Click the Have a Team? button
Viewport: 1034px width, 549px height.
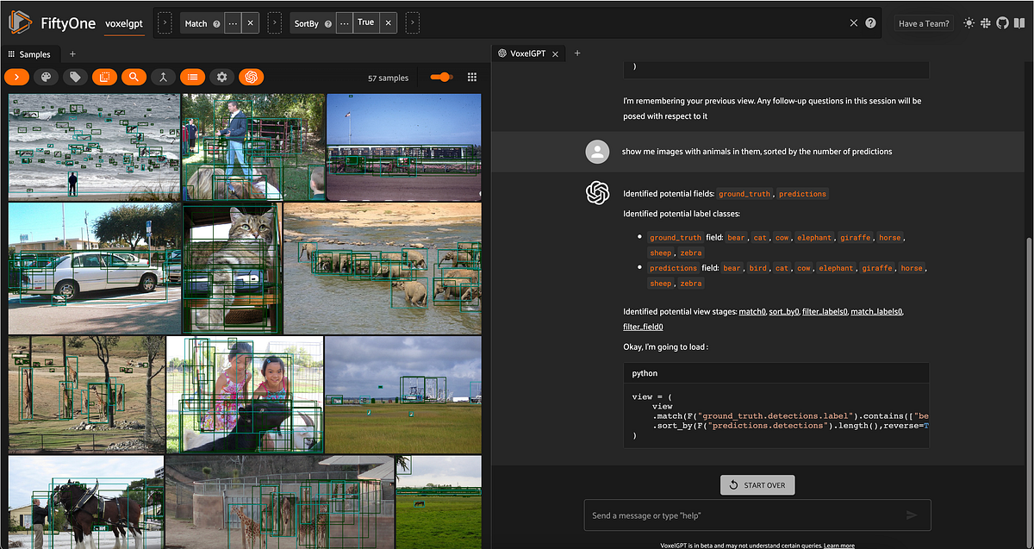(x=924, y=23)
